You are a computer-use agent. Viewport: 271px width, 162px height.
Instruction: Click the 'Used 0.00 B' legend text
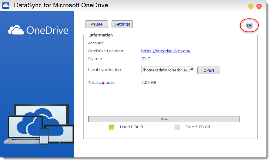(x=132, y=127)
